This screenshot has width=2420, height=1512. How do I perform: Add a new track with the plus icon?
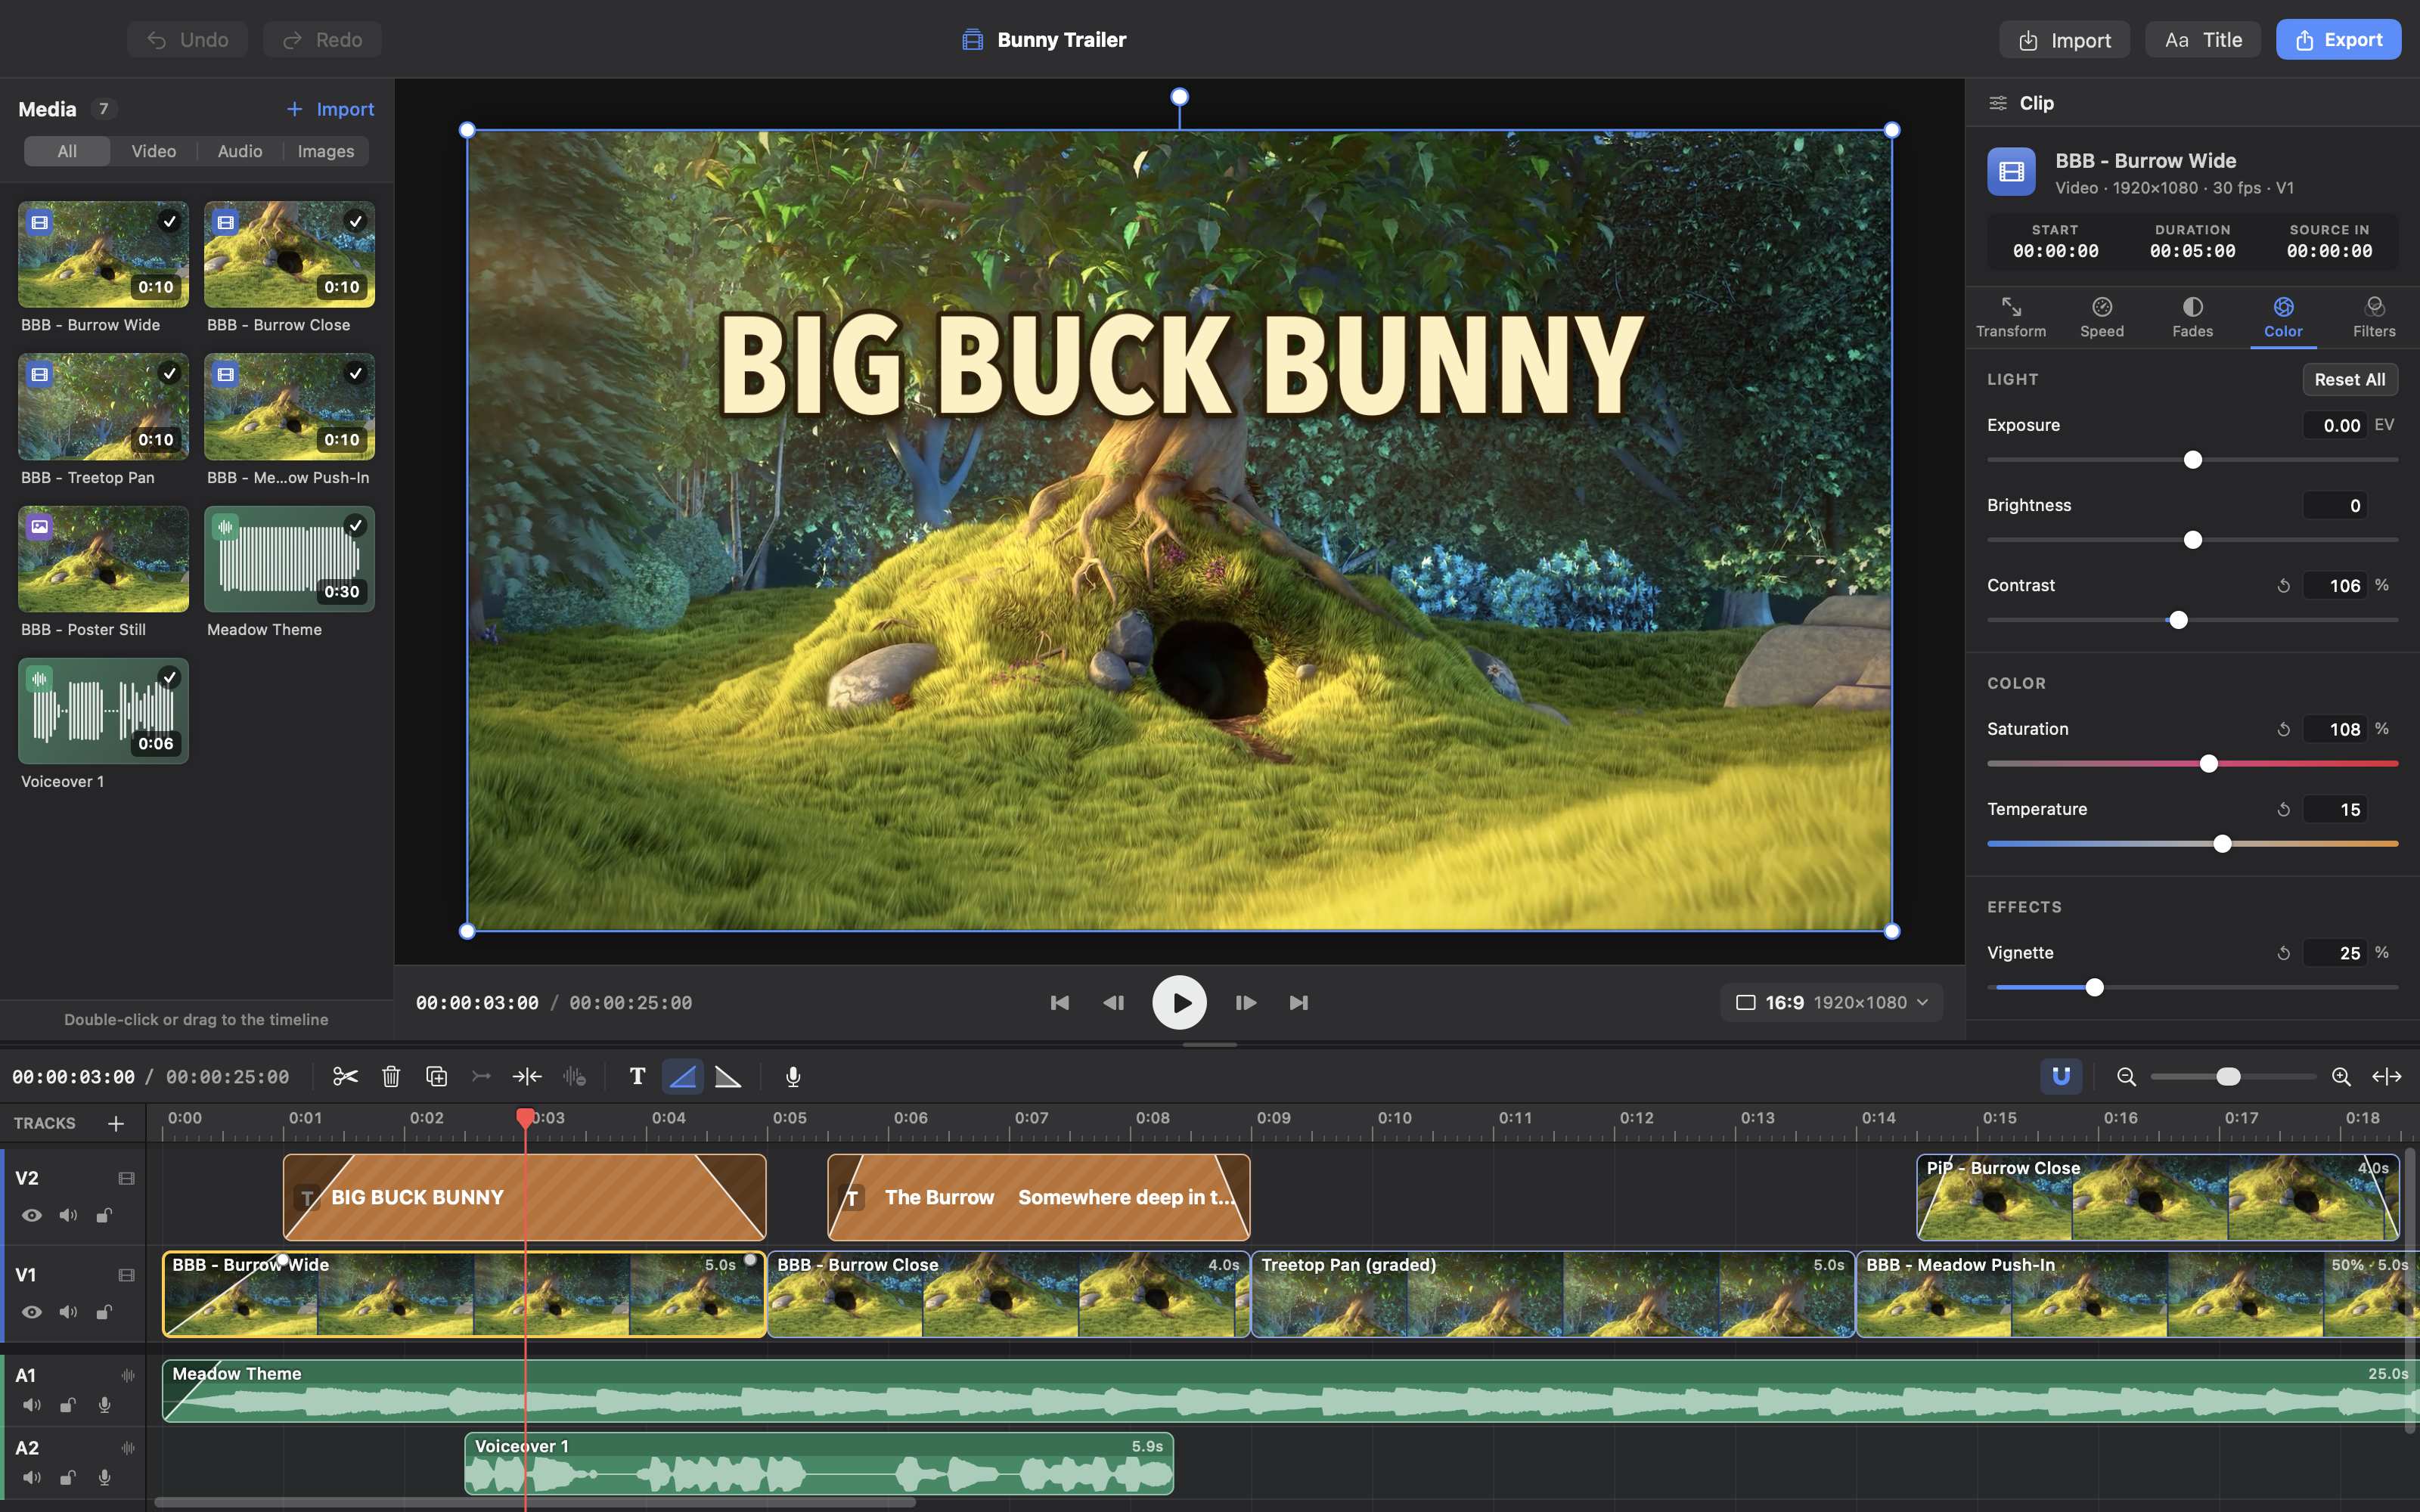(x=116, y=1123)
